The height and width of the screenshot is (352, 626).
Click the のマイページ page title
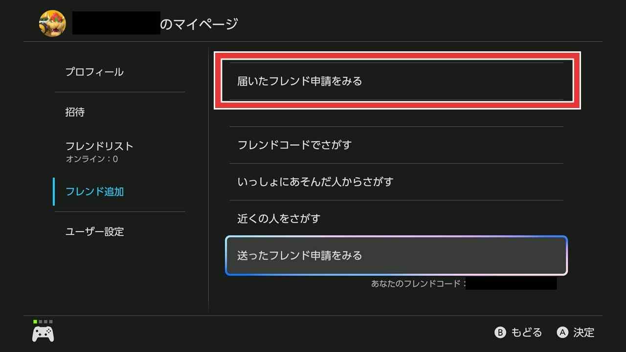[x=199, y=23]
